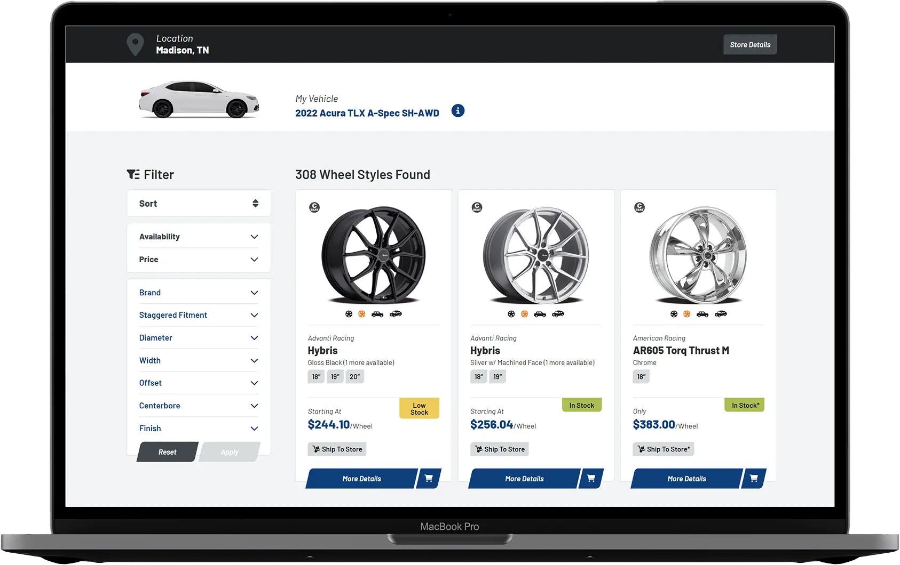This screenshot has width=900, height=565.
Task: Choose 18" size on Gloss Black Hybris
Action: pyautogui.click(x=316, y=377)
